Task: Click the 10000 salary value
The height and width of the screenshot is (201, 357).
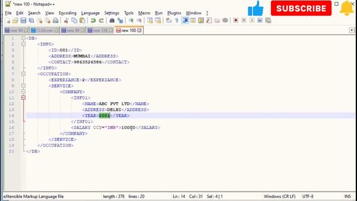Action: point(128,127)
